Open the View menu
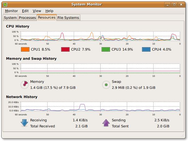The height and width of the screenshot is (141, 188). [x=37, y=11]
